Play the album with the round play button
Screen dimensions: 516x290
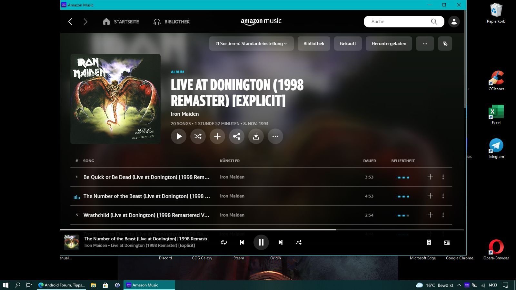pyautogui.click(x=179, y=136)
